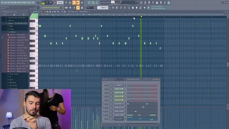Open the Pattern 1 selector
The image size is (229, 129).
click(103, 8)
